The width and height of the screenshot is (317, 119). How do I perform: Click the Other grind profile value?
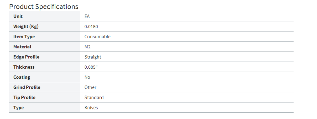point(90,87)
